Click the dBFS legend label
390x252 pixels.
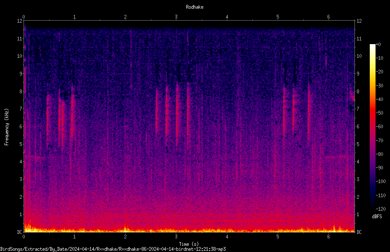pos(377,217)
